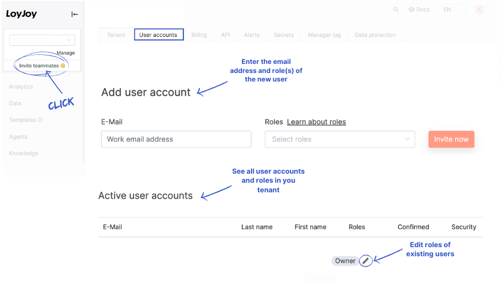Click the Manage link under tenant selector
The width and height of the screenshot is (501, 293).
pos(66,53)
